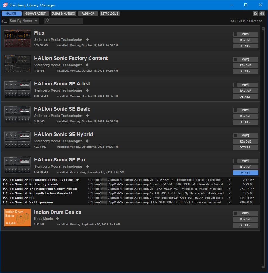Click '3.56 GB in 7 Libraries' summary text
Viewport: 268px width, 273px height.
246,21
